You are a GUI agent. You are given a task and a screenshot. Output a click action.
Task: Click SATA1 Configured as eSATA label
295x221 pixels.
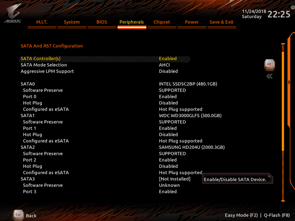[x=46, y=141]
